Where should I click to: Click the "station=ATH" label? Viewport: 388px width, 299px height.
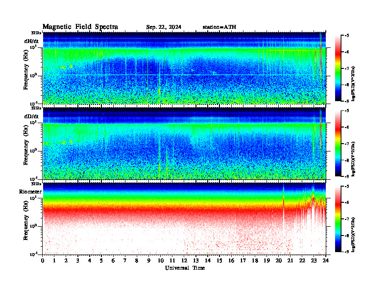click(219, 27)
